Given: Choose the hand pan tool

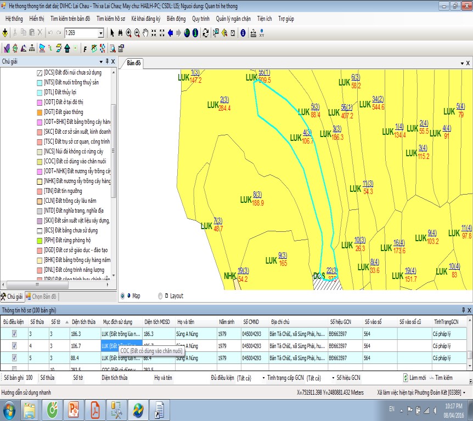Looking at the screenshot, I should click(x=145, y=33).
